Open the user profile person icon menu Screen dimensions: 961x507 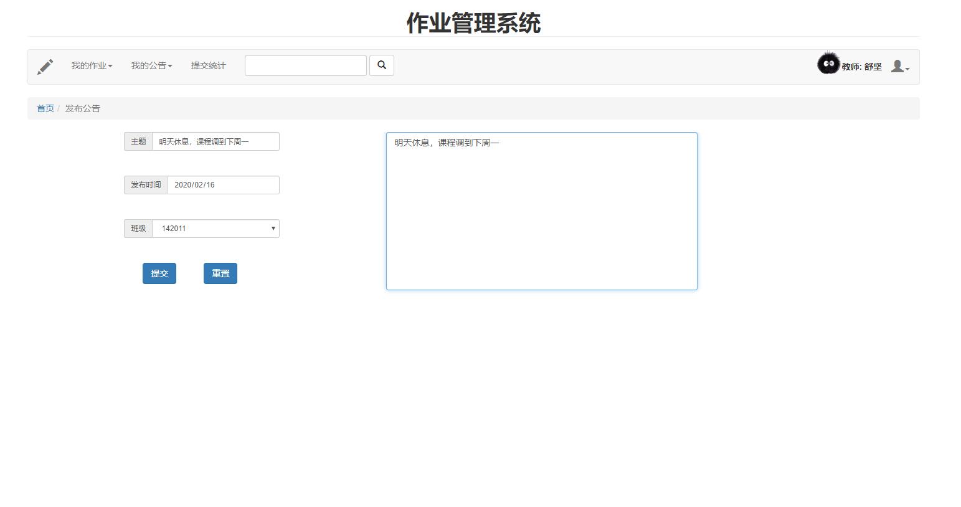tap(898, 65)
